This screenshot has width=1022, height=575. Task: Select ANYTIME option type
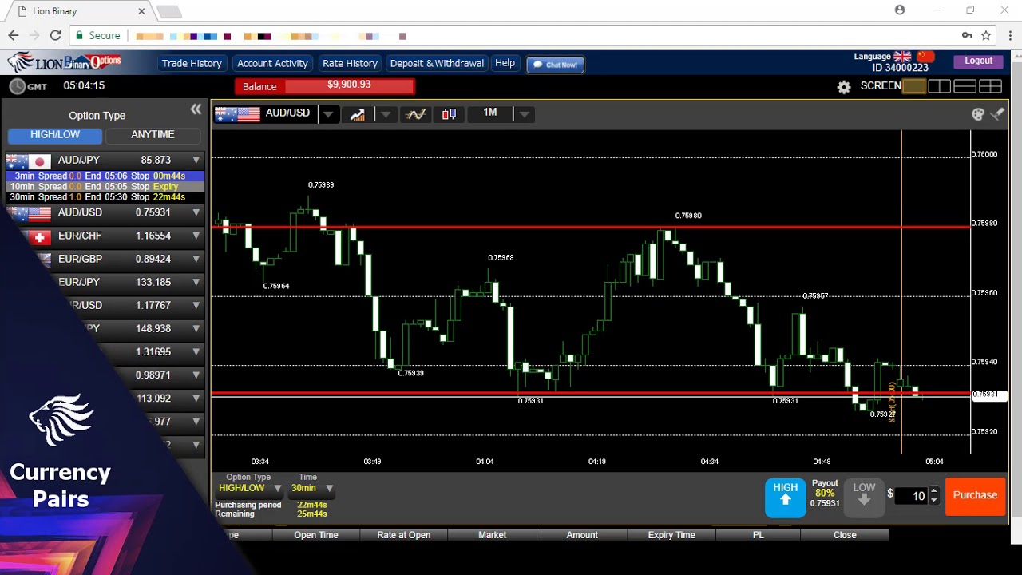(153, 135)
